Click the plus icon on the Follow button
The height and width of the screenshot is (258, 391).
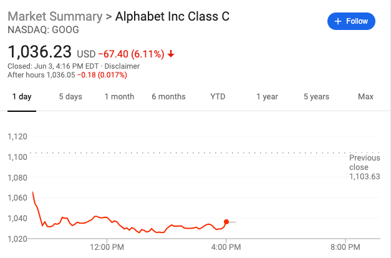click(x=339, y=21)
